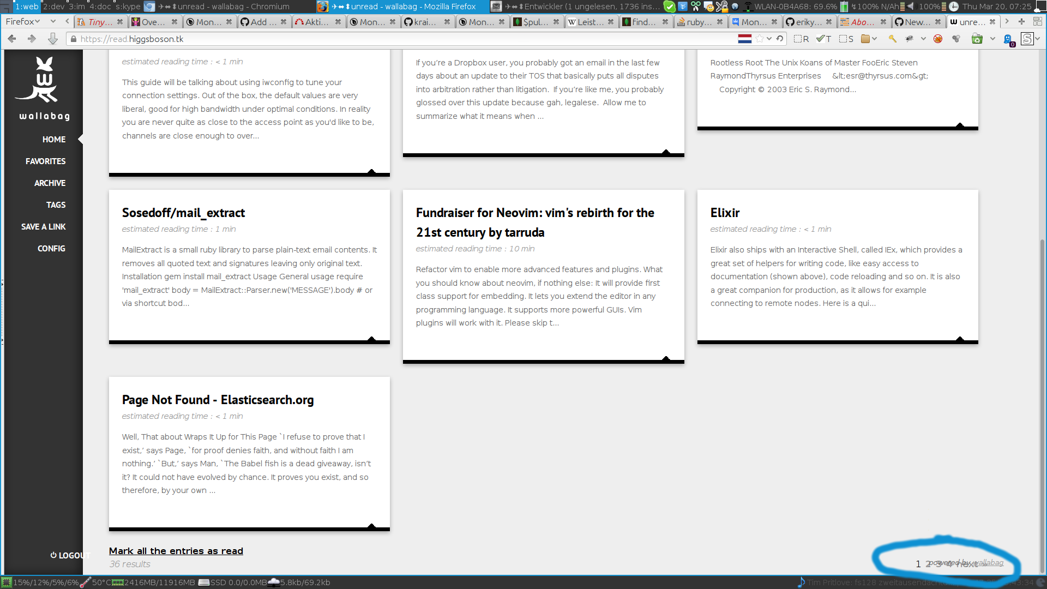Screen dimensions: 1047x589
Task: Expand the folder icon dropdown arrow
Action: [874, 39]
